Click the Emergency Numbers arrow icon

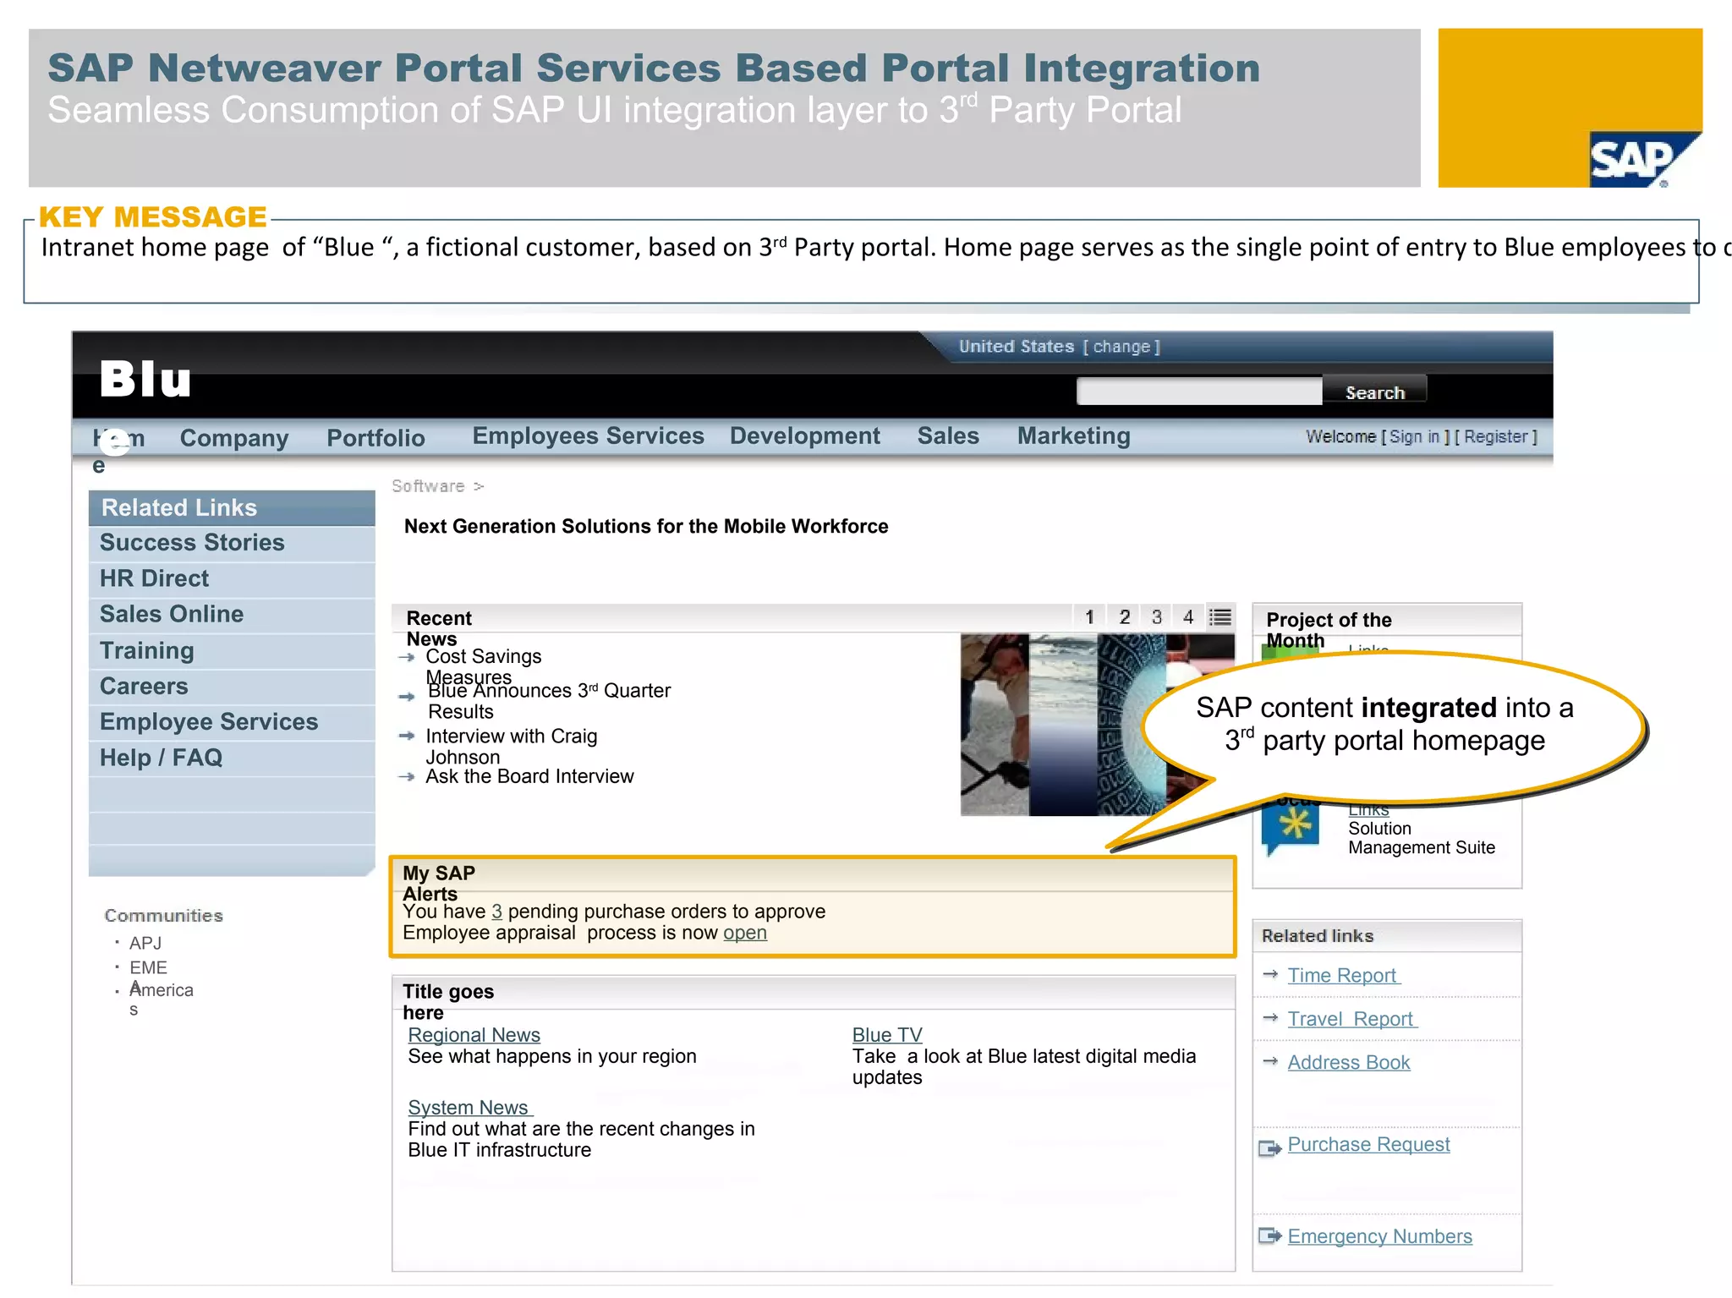click(x=1270, y=1235)
